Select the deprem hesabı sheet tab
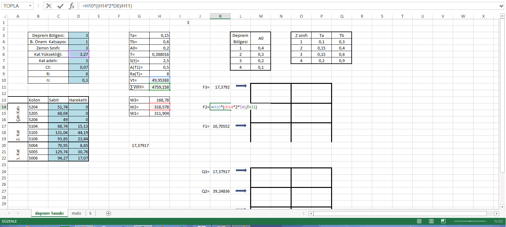The height and width of the screenshot is (227, 506). [49, 213]
